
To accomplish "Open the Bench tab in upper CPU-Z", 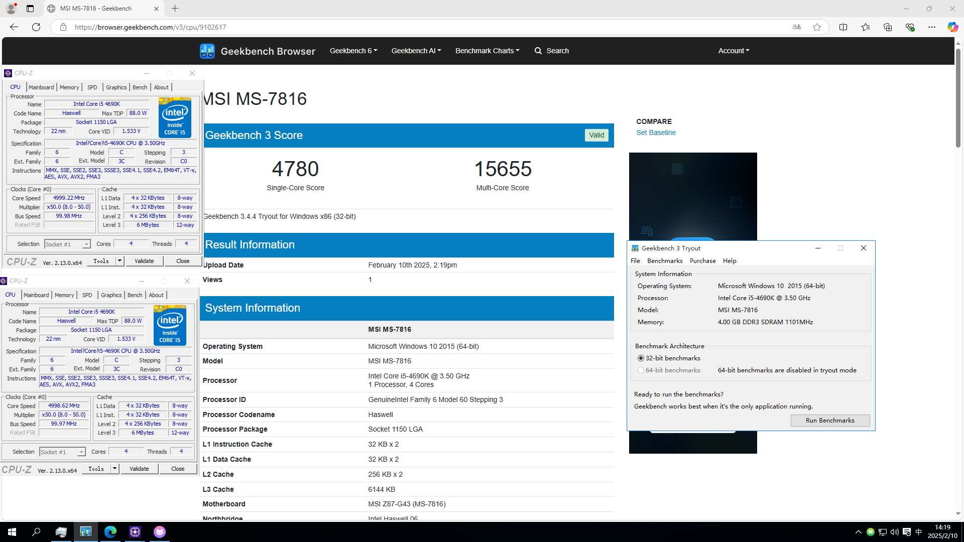I will 140,87.
